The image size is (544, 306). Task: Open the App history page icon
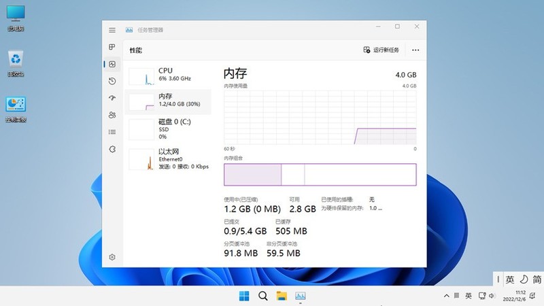coord(112,81)
